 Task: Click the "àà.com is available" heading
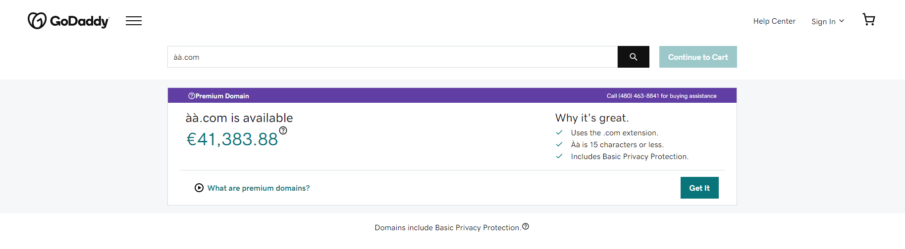pos(239,118)
